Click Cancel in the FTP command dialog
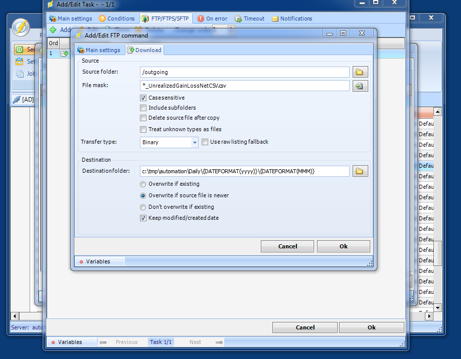Viewport: 461px width, 359px height. [287, 246]
